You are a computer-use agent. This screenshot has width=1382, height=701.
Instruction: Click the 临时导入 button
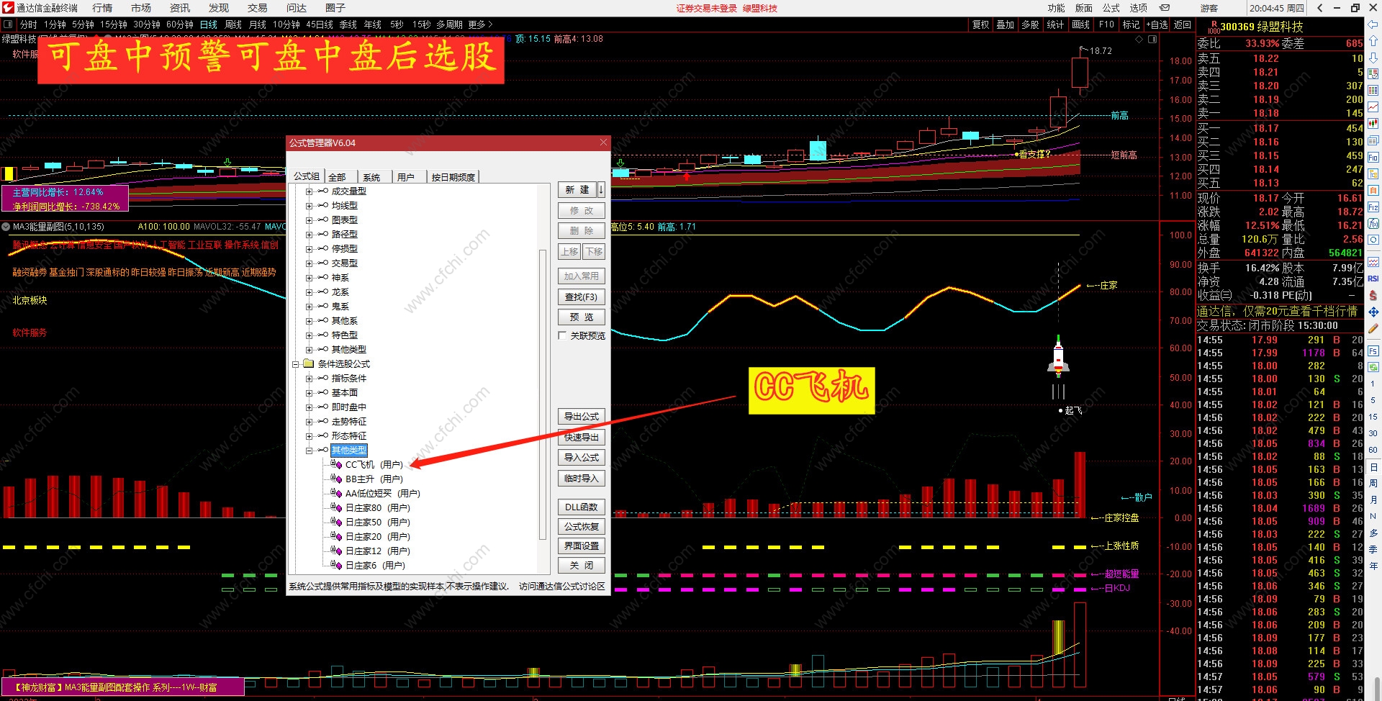(x=582, y=479)
